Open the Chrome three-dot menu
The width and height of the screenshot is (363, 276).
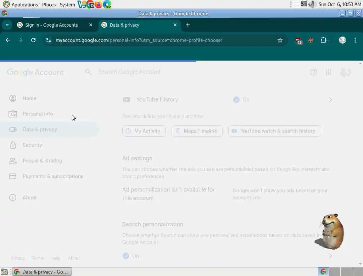coord(355,40)
